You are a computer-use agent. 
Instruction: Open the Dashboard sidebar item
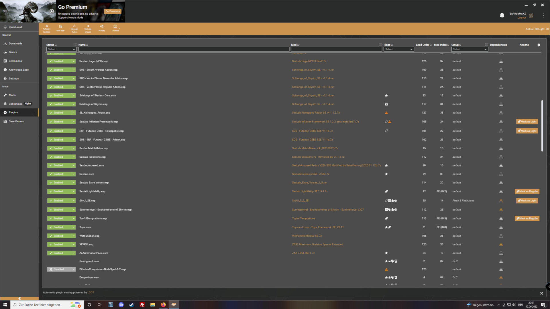tap(19, 27)
